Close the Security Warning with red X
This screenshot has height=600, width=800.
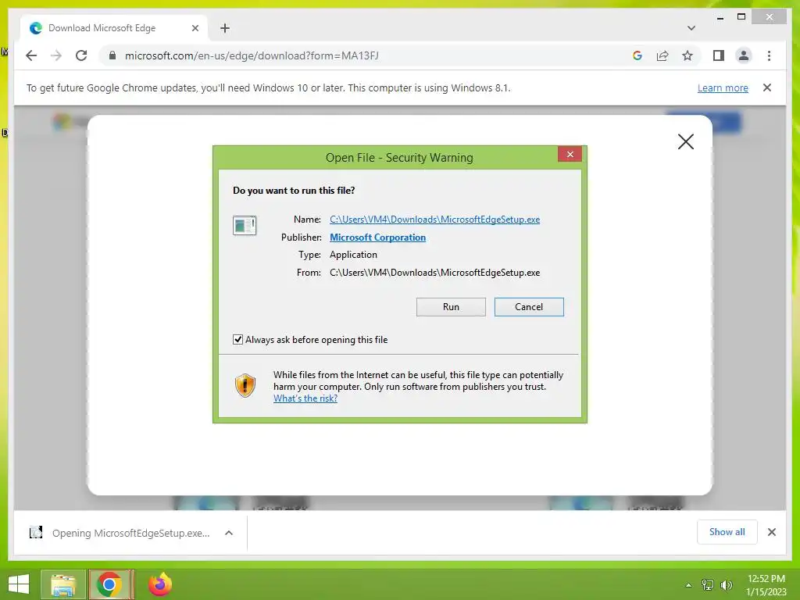click(x=570, y=154)
